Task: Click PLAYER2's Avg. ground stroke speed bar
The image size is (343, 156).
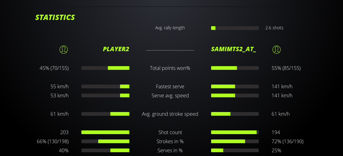Action: tap(105, 114)
